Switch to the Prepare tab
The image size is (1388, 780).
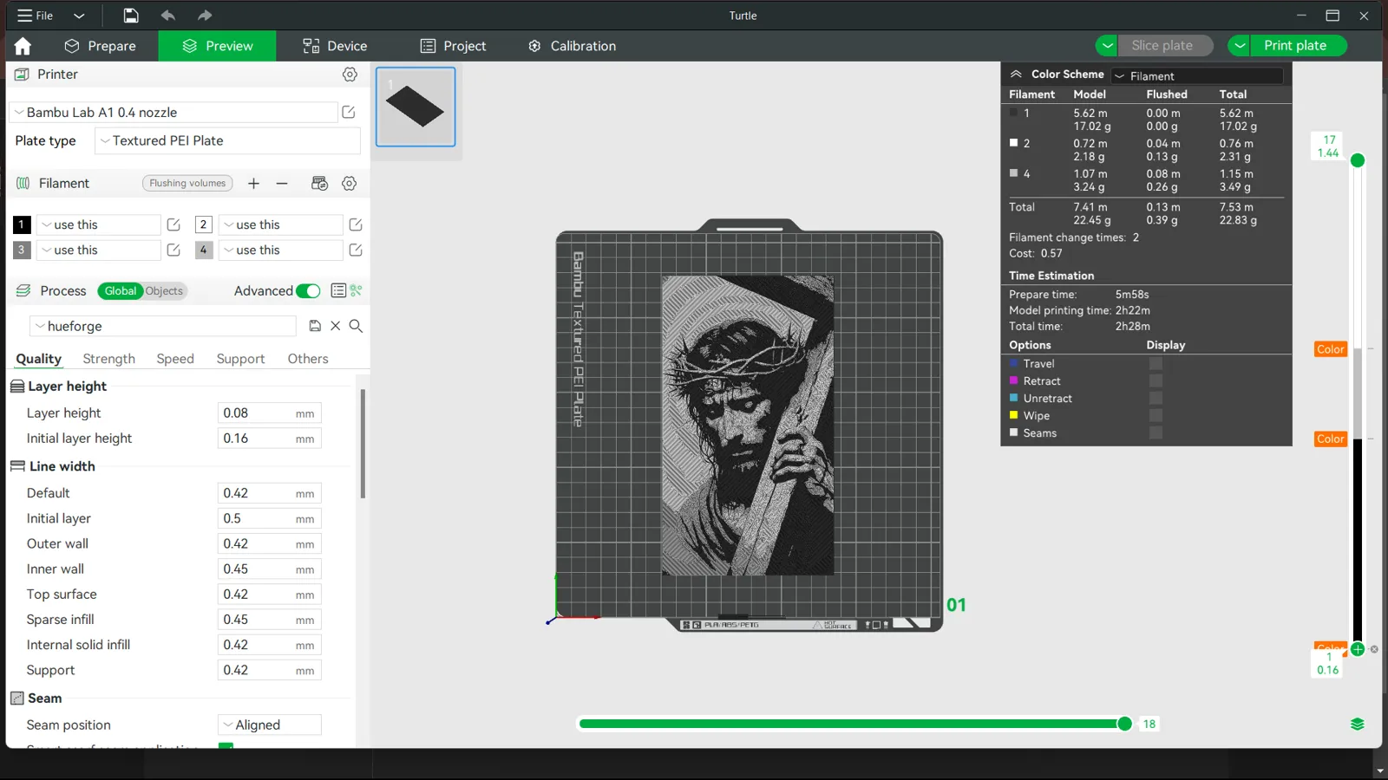(x=100, y=46)
